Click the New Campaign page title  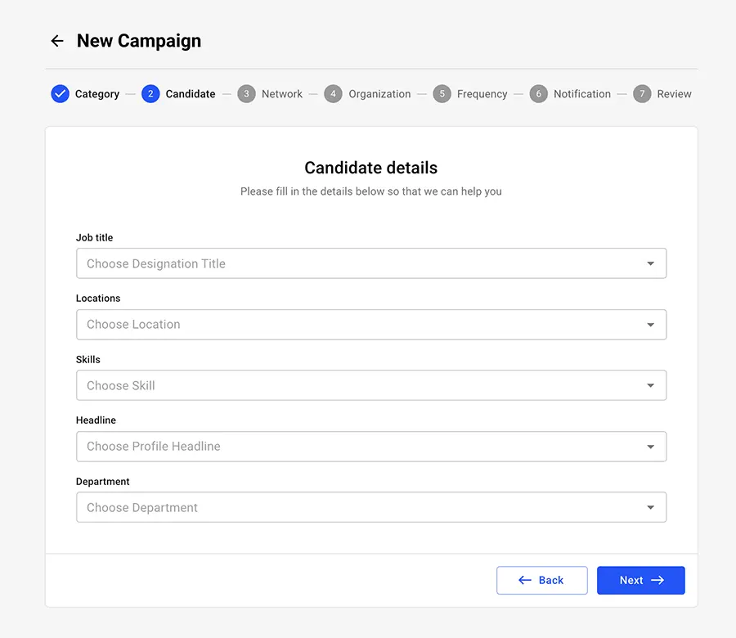(x=139, y=42)
